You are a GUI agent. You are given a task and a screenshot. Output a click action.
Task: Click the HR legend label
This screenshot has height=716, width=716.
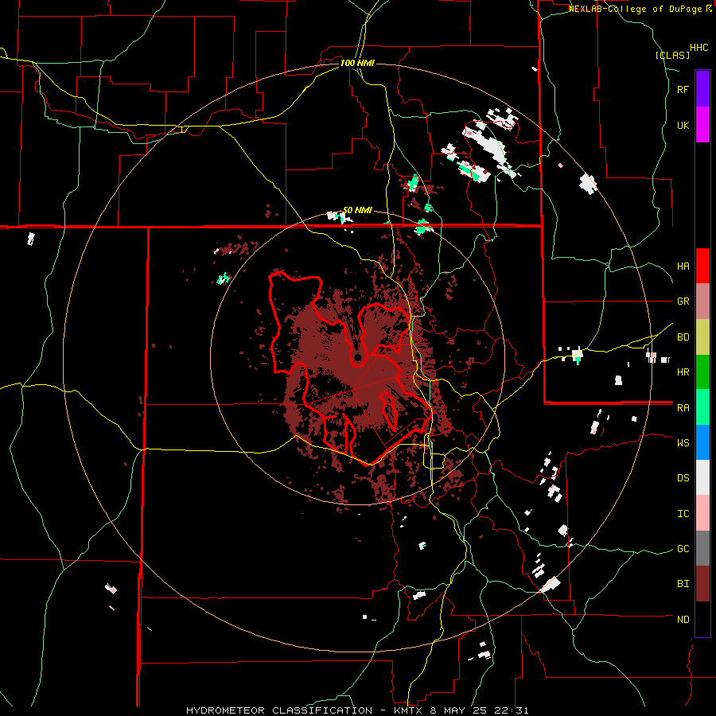coord(683,372)
